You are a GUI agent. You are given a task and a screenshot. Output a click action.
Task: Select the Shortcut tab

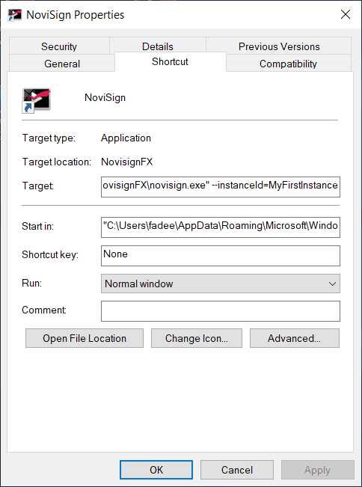tap(170, 62)
